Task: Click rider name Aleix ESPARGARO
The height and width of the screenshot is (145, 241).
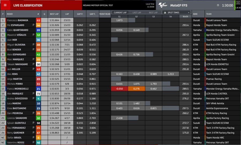Action: (x=16, y=54)
